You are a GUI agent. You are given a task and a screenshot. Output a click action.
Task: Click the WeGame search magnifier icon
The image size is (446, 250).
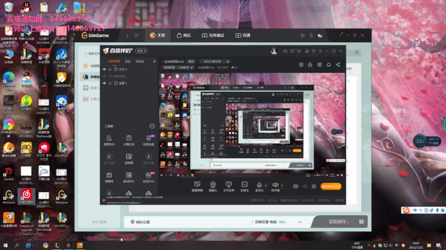[x=357, y=52]
